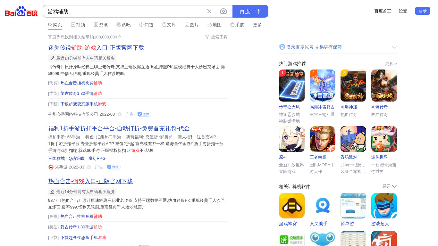The width and height of the screenshot is (438, 246).
Task: Open 百度首页 link
Action: pos(383,11)
